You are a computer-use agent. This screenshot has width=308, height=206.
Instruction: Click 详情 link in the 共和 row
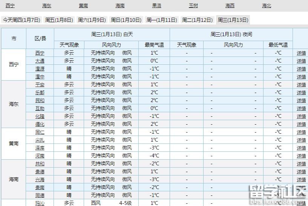point(301,164)
